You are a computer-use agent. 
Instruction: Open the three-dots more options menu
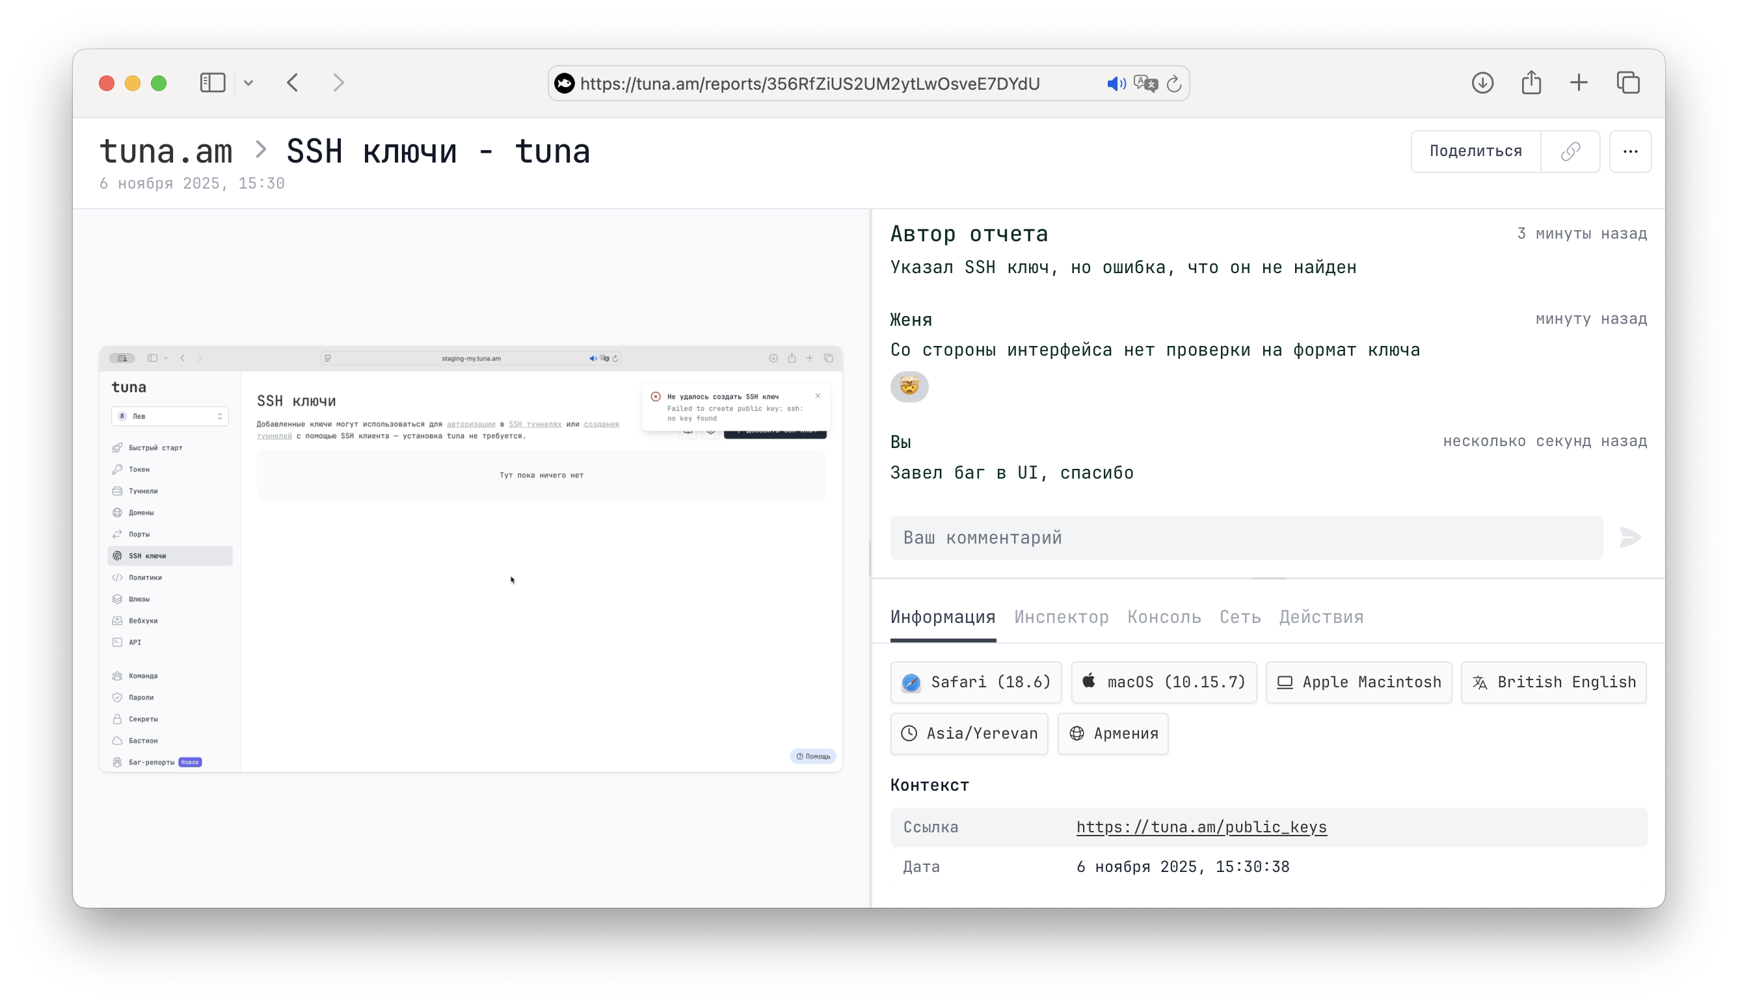pyautogui.click(x=1631, y=151)
